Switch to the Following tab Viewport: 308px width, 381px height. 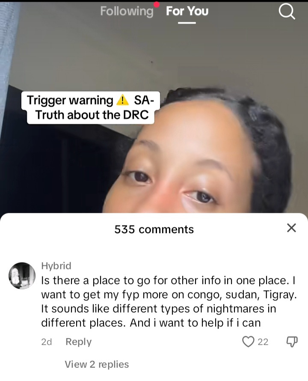click(x=127, y=12)
